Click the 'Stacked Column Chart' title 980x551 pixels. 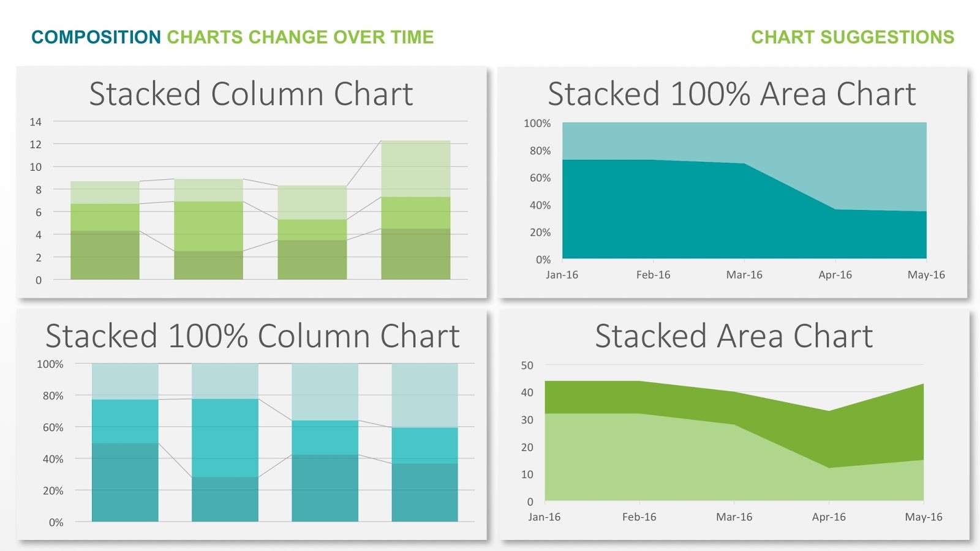coord(251,94)
